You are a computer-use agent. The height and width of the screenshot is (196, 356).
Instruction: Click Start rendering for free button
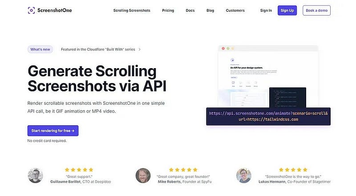tap(53, 131)
